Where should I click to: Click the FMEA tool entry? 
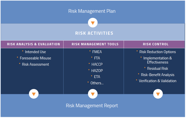pyautogui.click(x=95, y=52)
